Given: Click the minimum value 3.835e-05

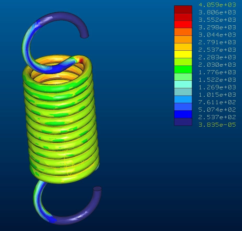Looking at the screenshot, I should pyautogui.click(x=217, y=125).
